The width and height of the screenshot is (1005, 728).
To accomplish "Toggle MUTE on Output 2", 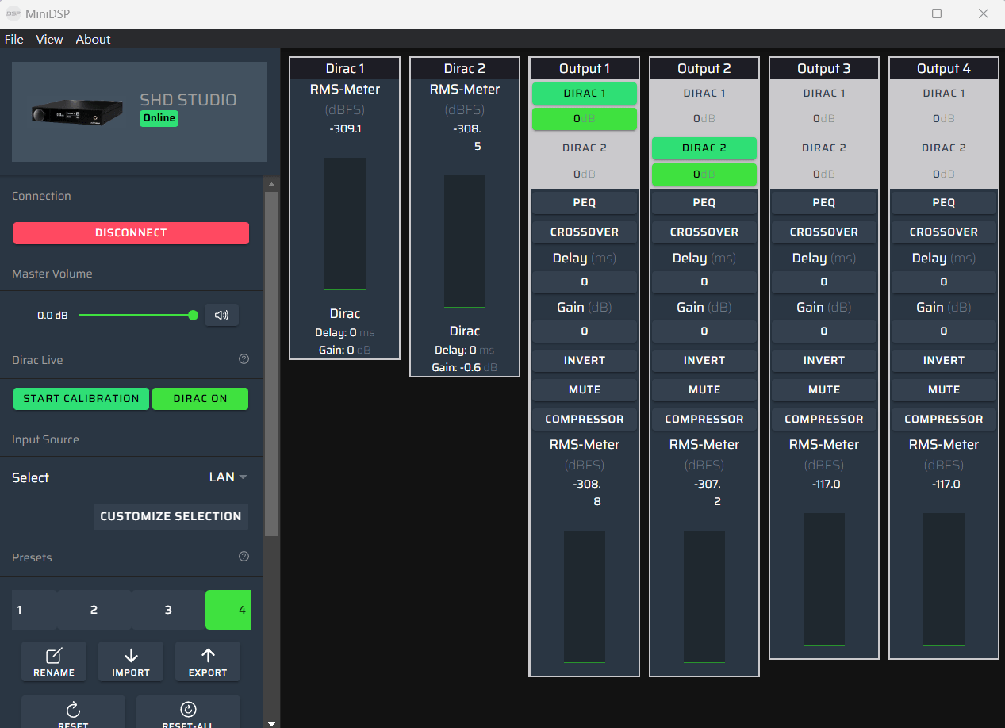I will point(704,389).
